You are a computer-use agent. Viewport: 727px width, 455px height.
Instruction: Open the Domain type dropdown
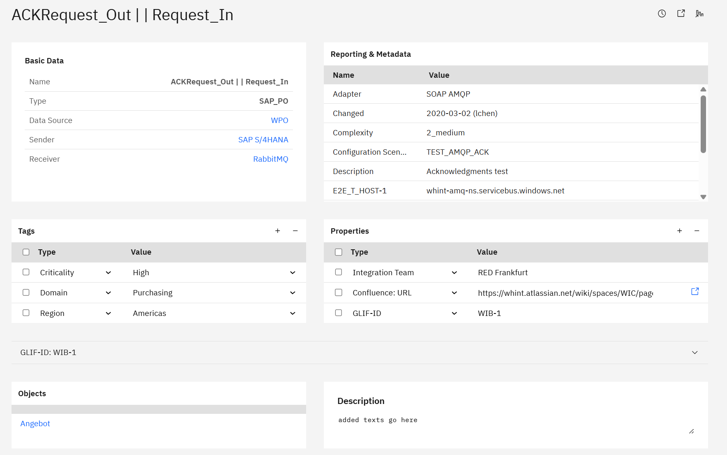pos(108,293)
